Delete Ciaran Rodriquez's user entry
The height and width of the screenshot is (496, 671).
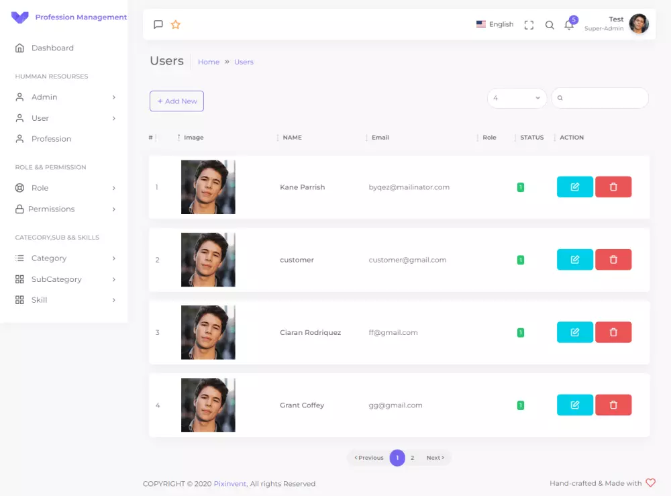(x=613, y=332)
